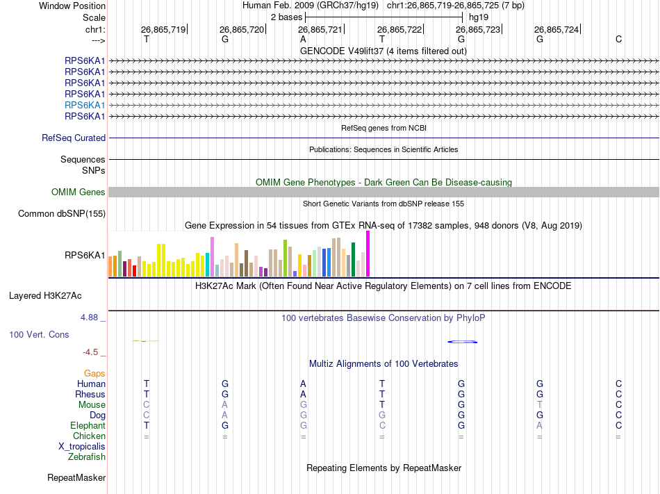Image resolution: width=660 pixels, height=494 pixels.
Task: Select the Zebrafish species label
Action: click(x=87, y=457)
